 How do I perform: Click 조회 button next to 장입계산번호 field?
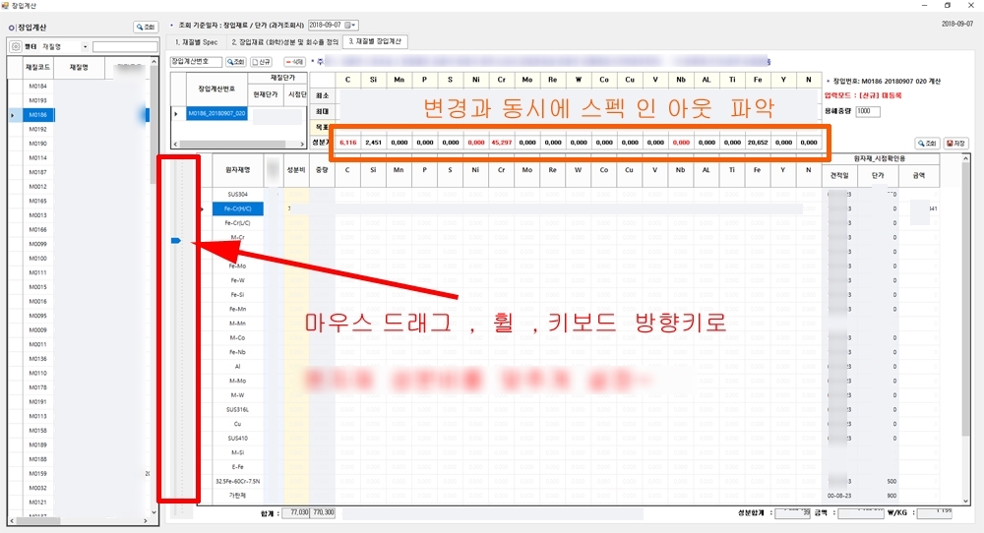point(235,61)
